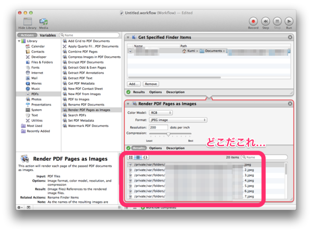This screenshot has width=312, height=232.
Task: Select Text category in Library
Action: pyautogui.click(x=34, y=115)
